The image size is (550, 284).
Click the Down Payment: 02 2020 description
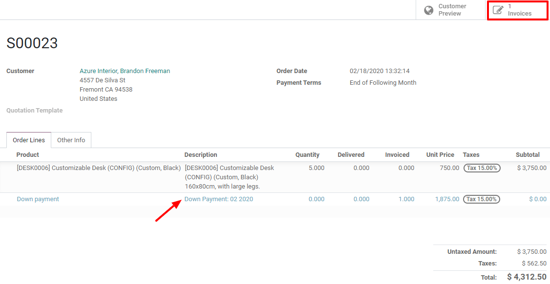[218, 199]
